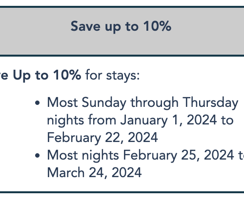Screen dimensions: 244x203
Task: Click the bold "Up to 10%" text
Action: click(47, 76)
